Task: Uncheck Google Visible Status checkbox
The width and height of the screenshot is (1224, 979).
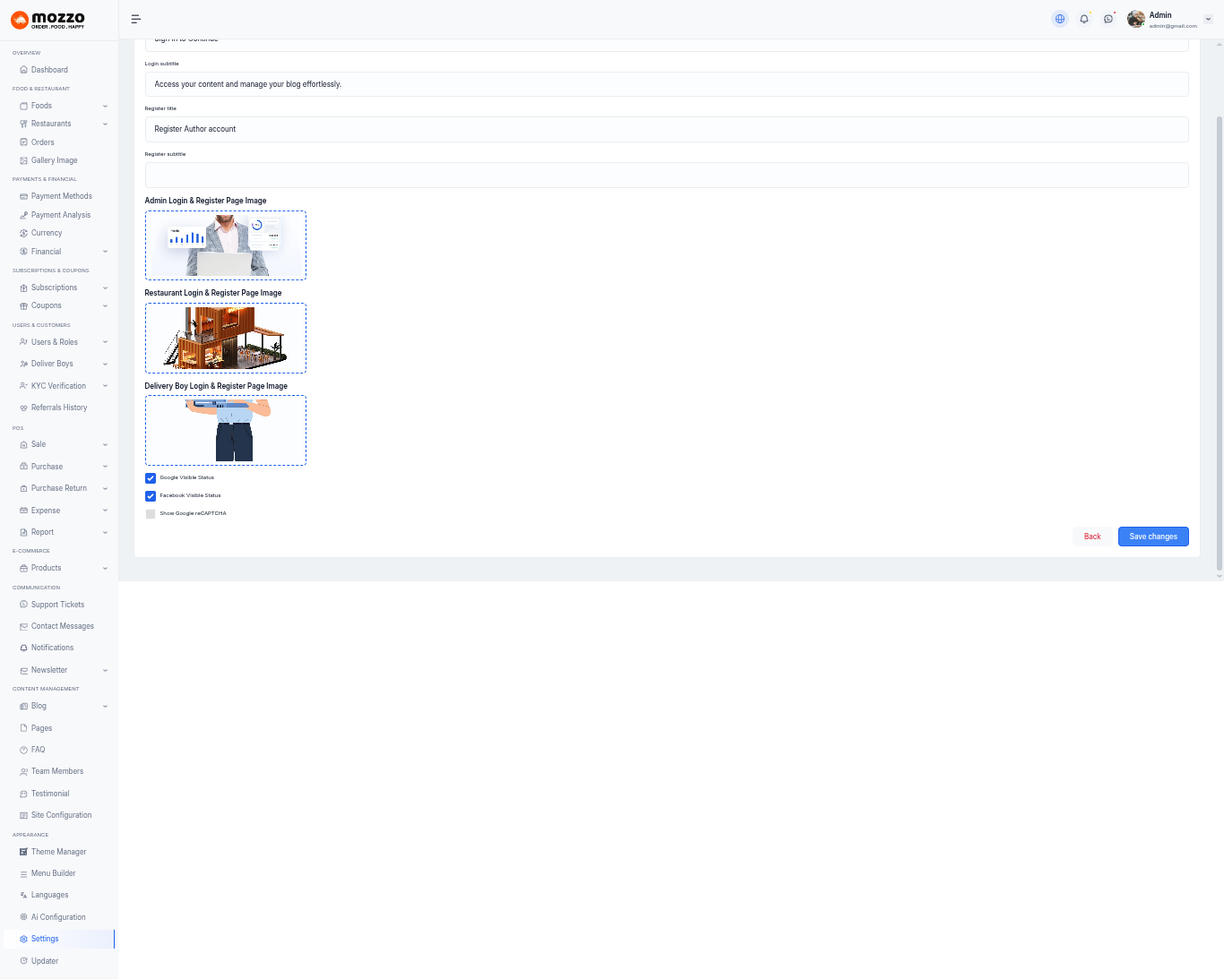Action: 151,478
